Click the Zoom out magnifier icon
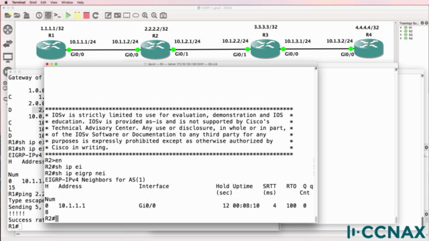The width and height of the screenshot is (429, 241). [x=154, y=15]
